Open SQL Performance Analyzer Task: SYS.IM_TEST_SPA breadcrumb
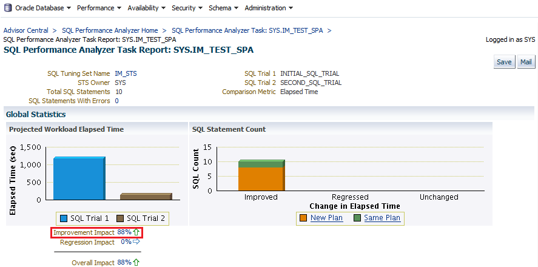 tap(247, 30)
